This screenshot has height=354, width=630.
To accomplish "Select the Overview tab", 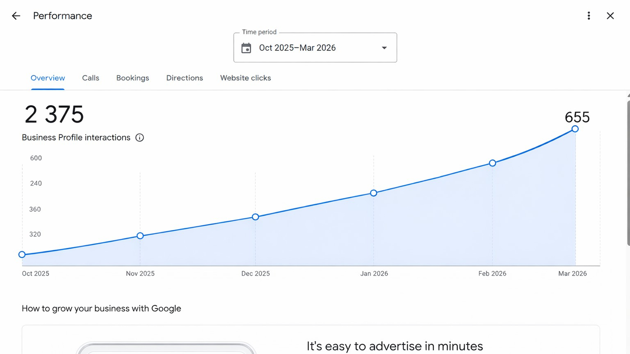I will [48, 78].
